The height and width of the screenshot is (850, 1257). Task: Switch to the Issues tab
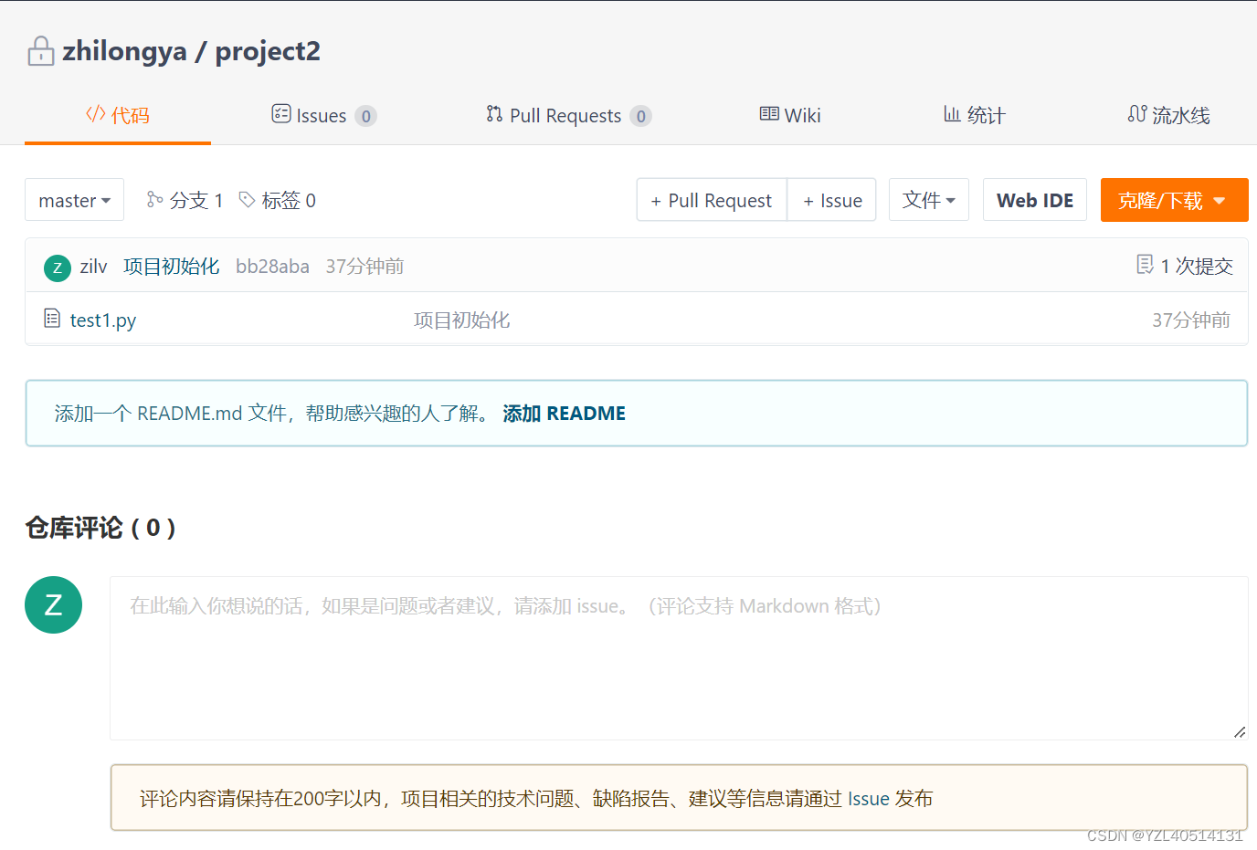[x=324, y=116]
